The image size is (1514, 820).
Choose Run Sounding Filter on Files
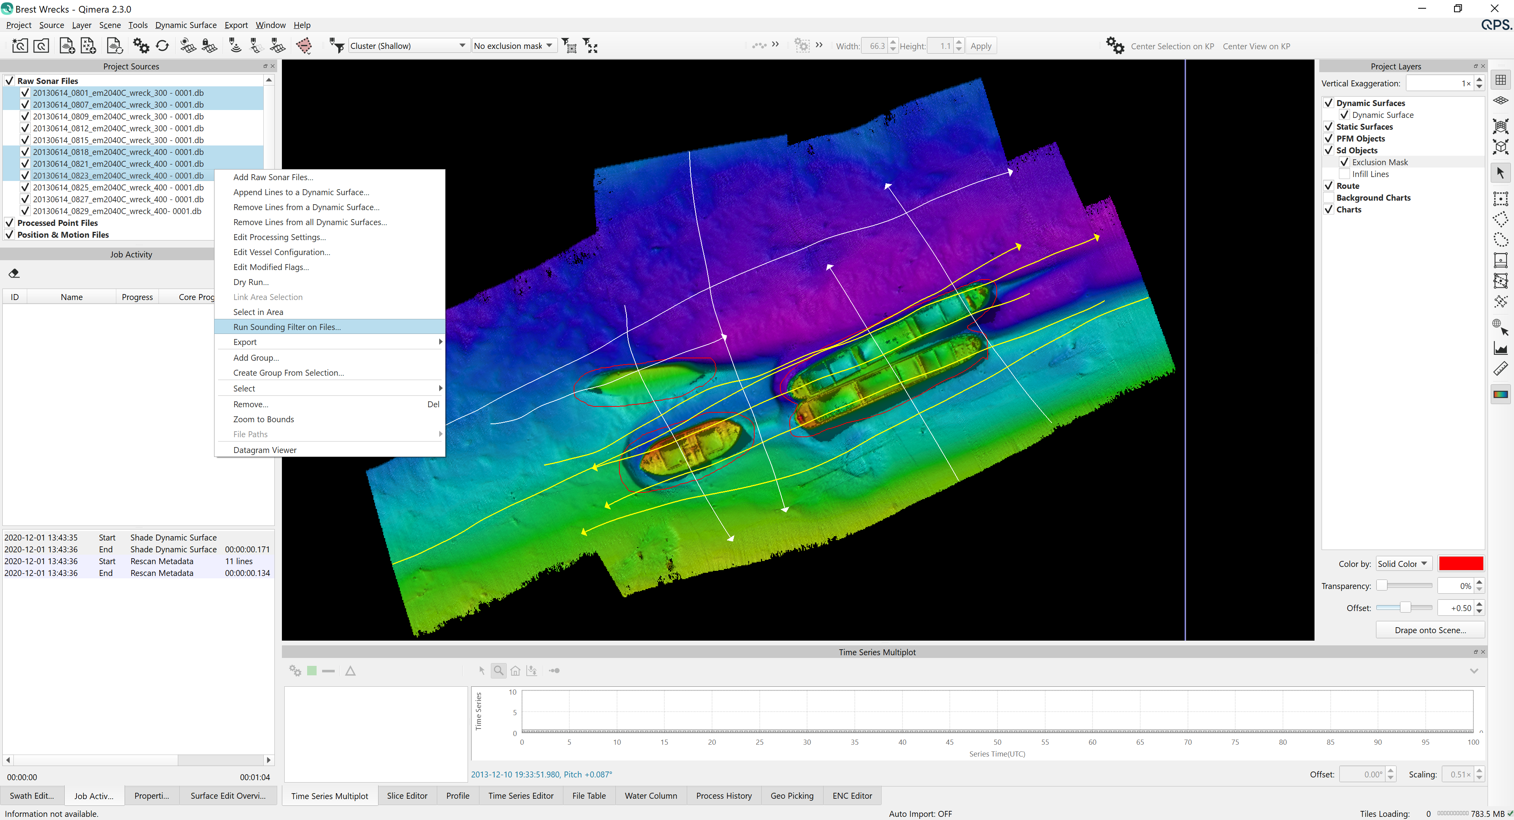[x=287, y=327]
